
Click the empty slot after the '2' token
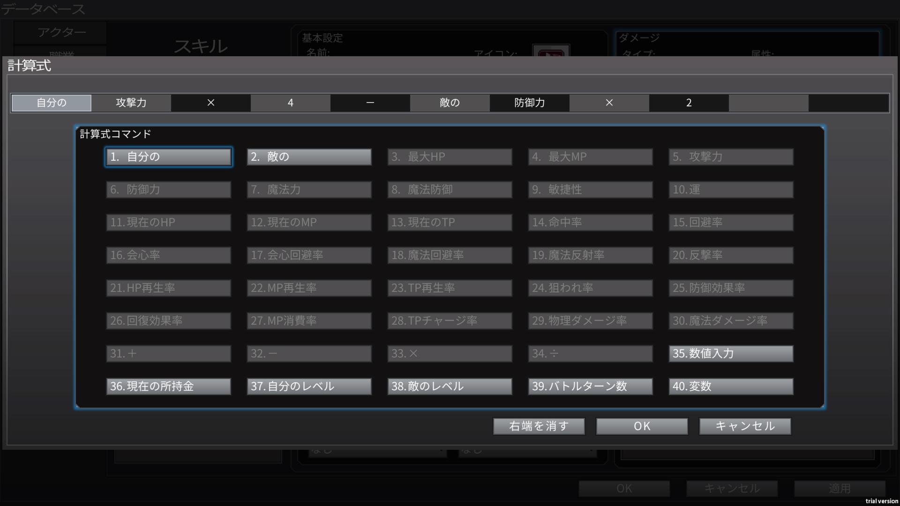769,103
